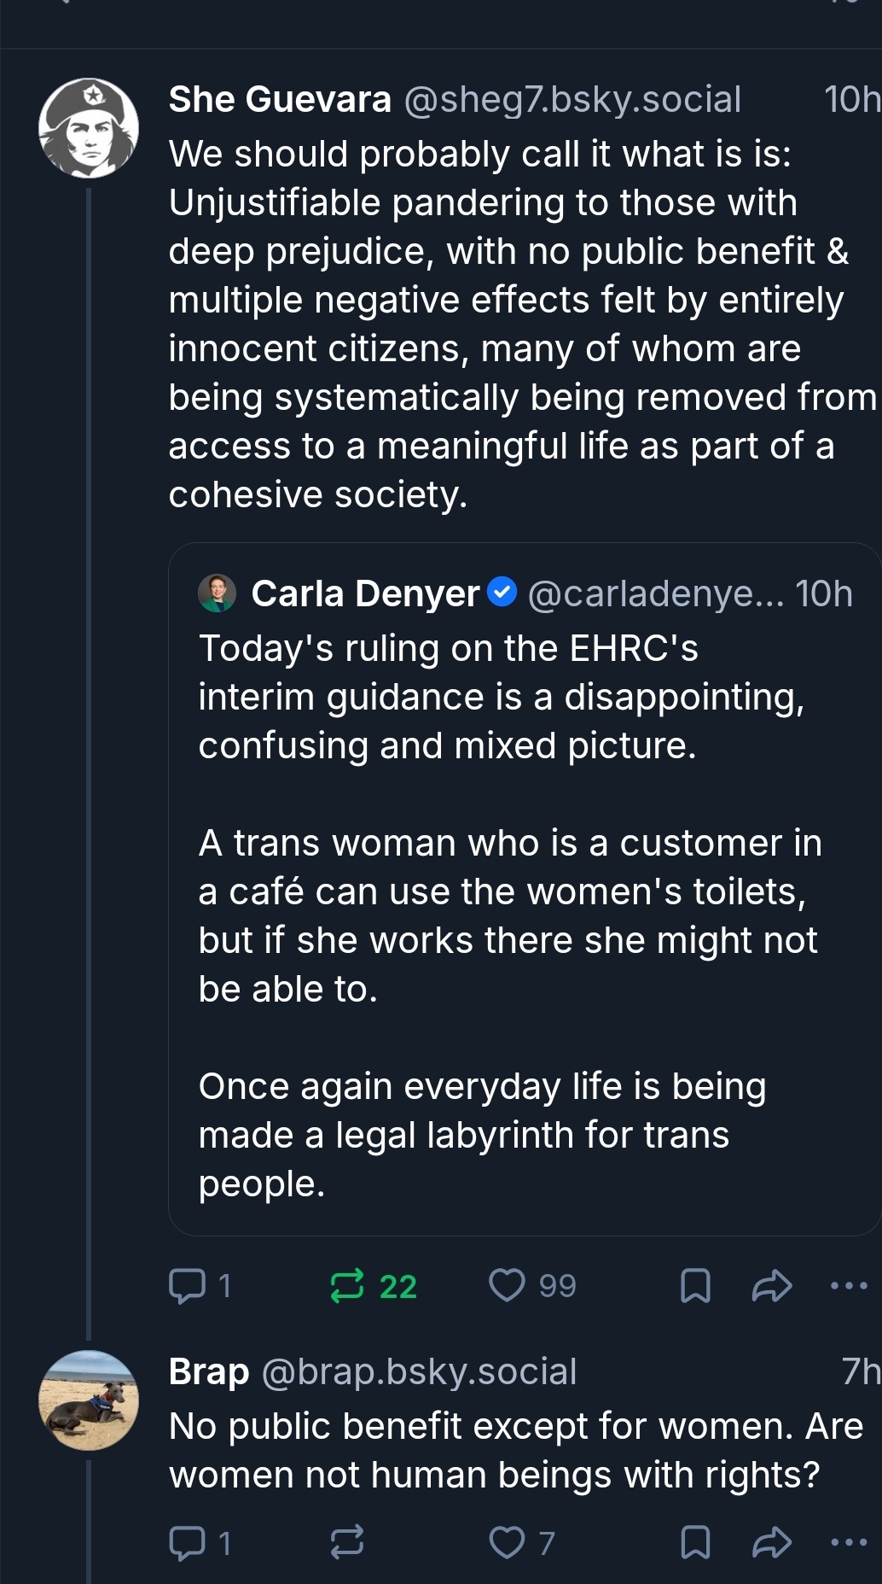
Task: Open She Guevara's profile avatar
Action: 89,128
